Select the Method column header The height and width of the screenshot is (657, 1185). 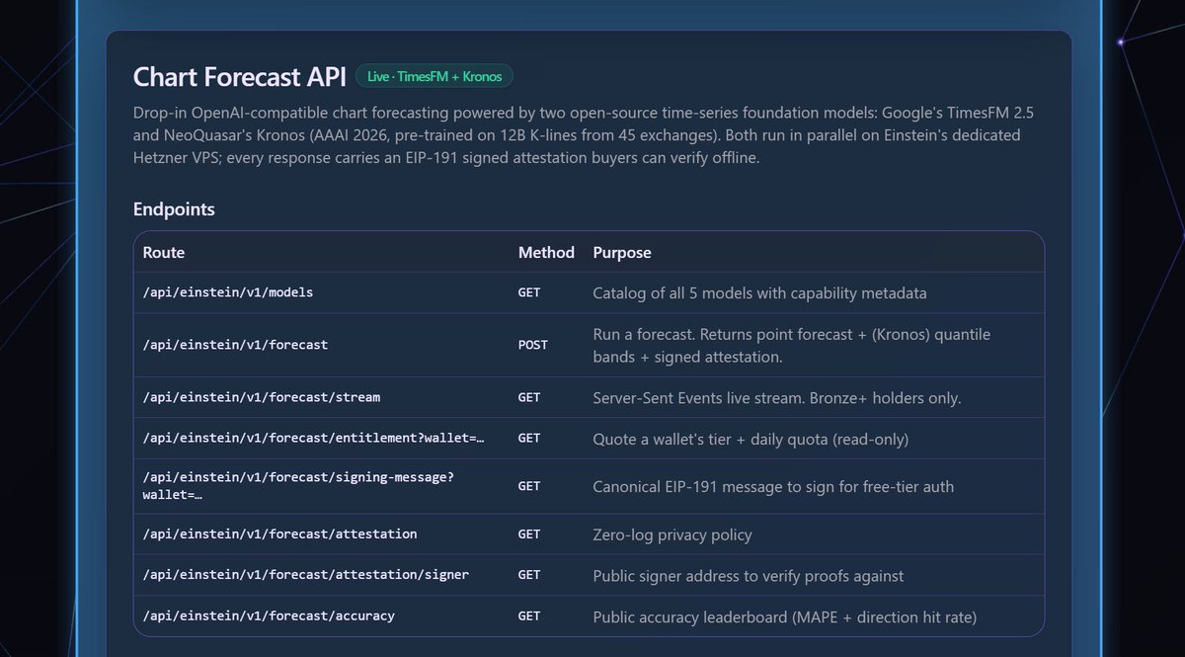coord(546,252)
